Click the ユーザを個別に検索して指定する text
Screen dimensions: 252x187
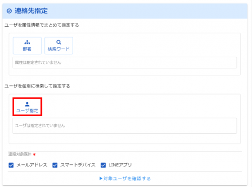(37, 86)
